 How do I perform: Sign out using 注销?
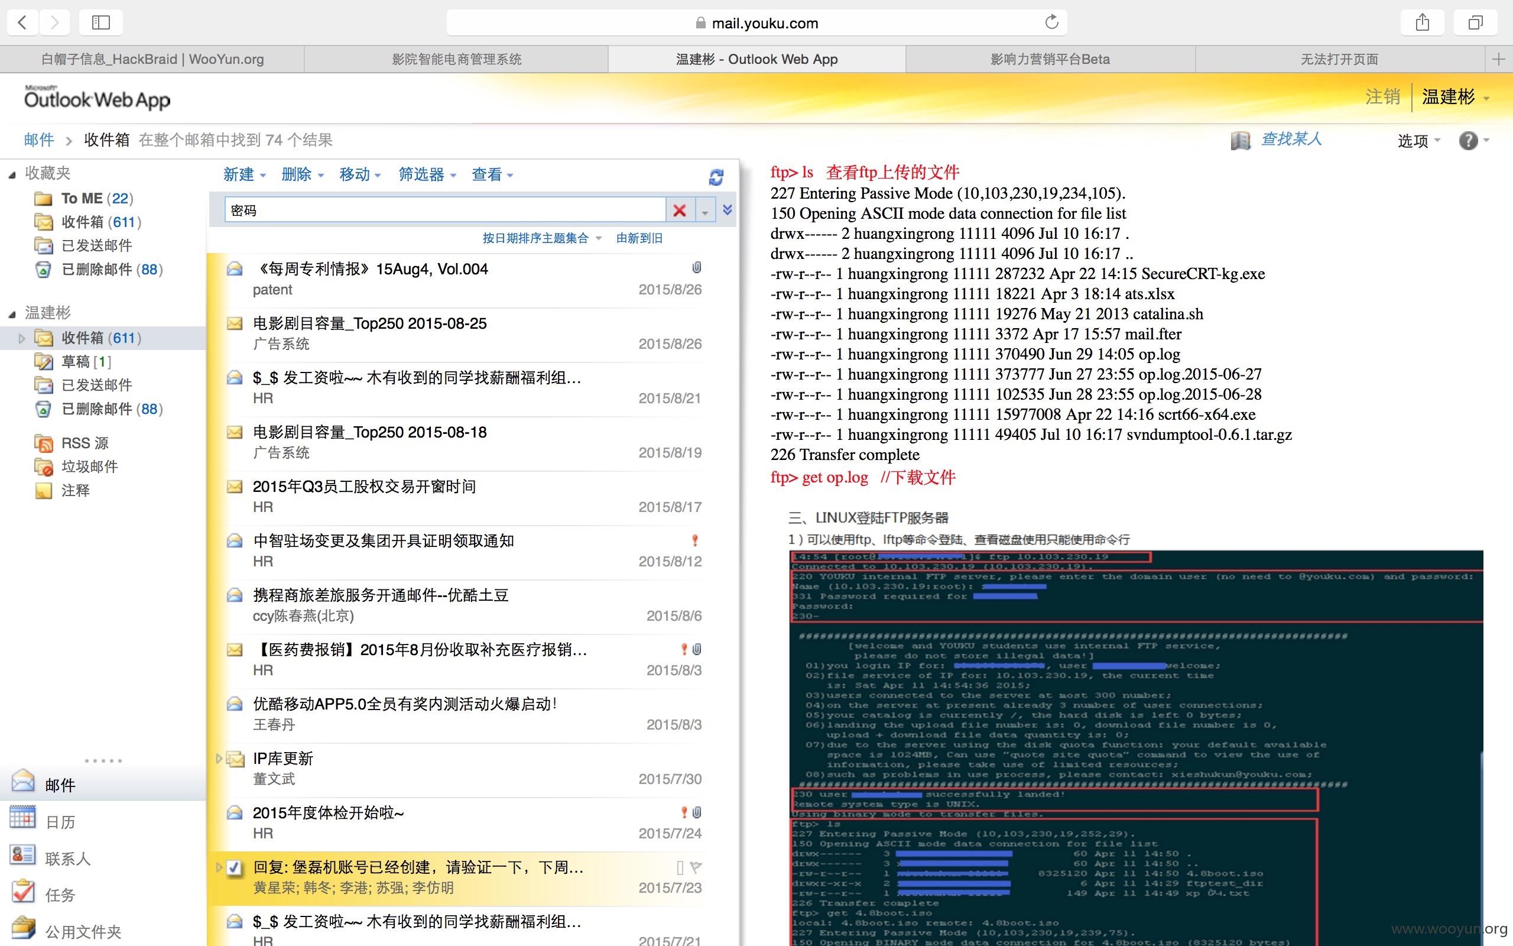1382,97
